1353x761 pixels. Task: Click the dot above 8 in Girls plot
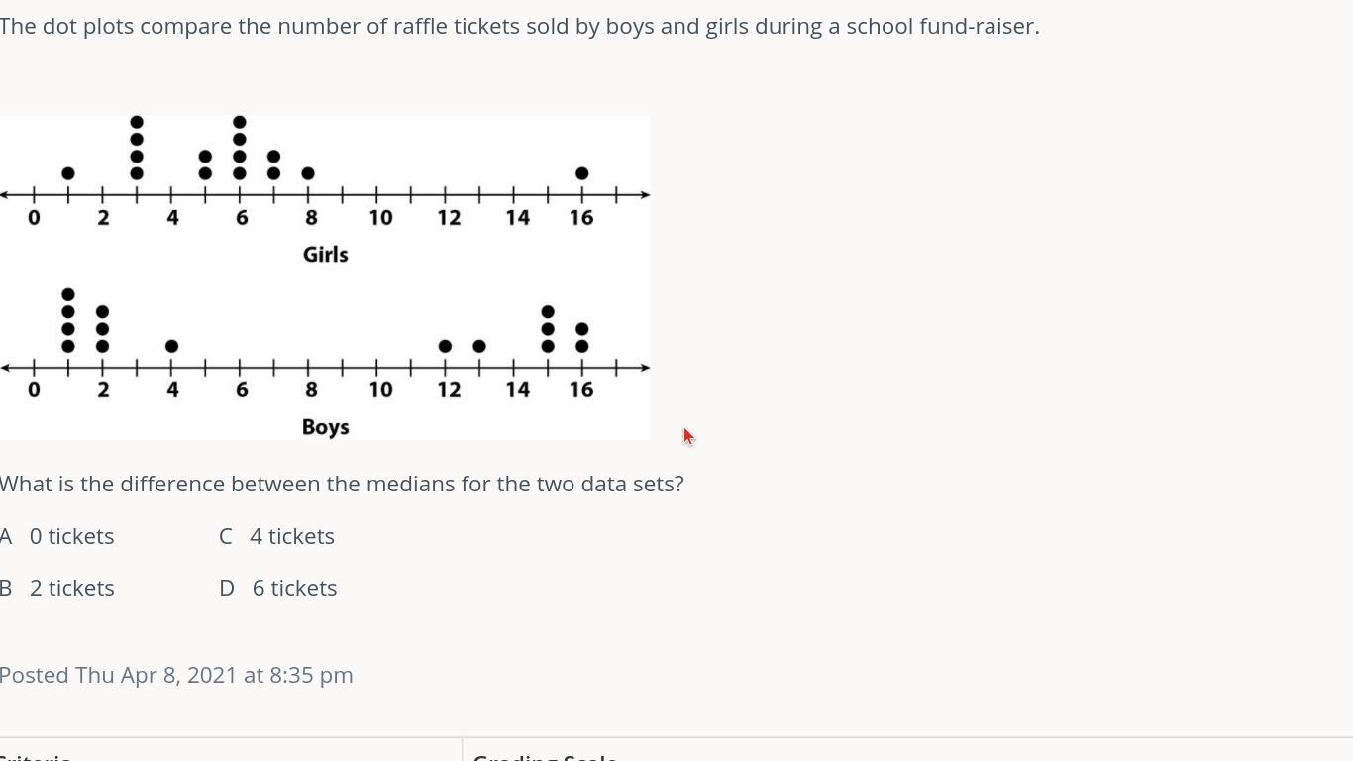point(308,173)
